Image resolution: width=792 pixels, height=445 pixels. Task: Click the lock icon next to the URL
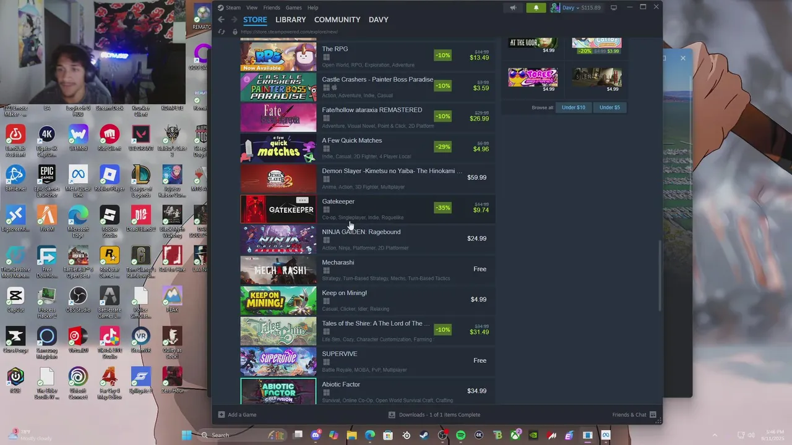(235, 32)
